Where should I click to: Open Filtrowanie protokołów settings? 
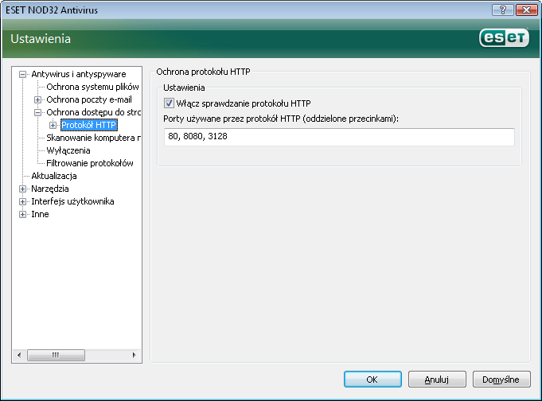click(x=90, y=163)
